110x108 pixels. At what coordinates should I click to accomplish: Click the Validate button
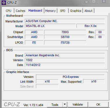click(x=78, y=104)
